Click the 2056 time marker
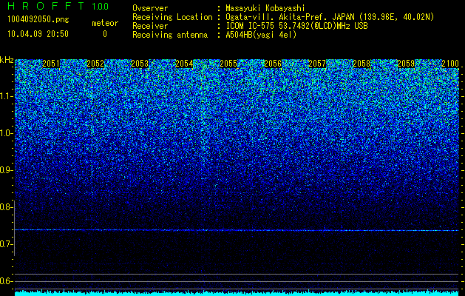This screenshot has height=296, width=465. coord(273,64)
